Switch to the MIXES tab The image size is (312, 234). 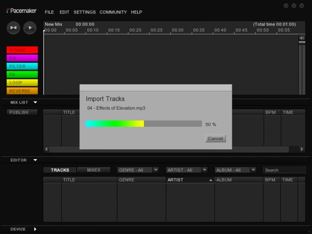(94, 170)
